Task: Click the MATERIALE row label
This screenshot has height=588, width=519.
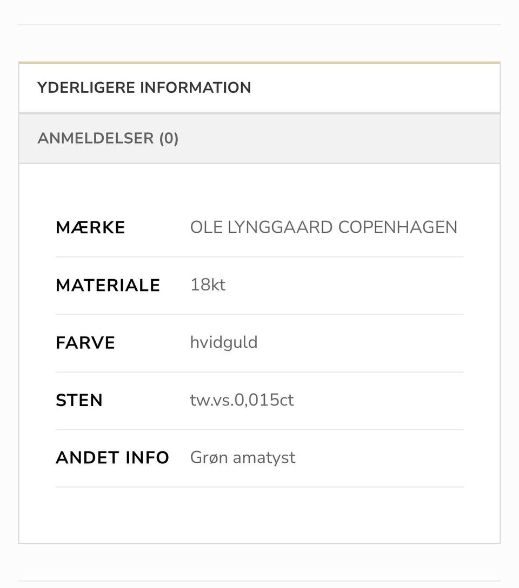Action: 108,285
